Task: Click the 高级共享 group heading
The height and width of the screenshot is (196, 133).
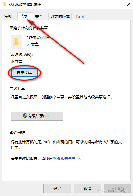Action: [x=17, y=89]
